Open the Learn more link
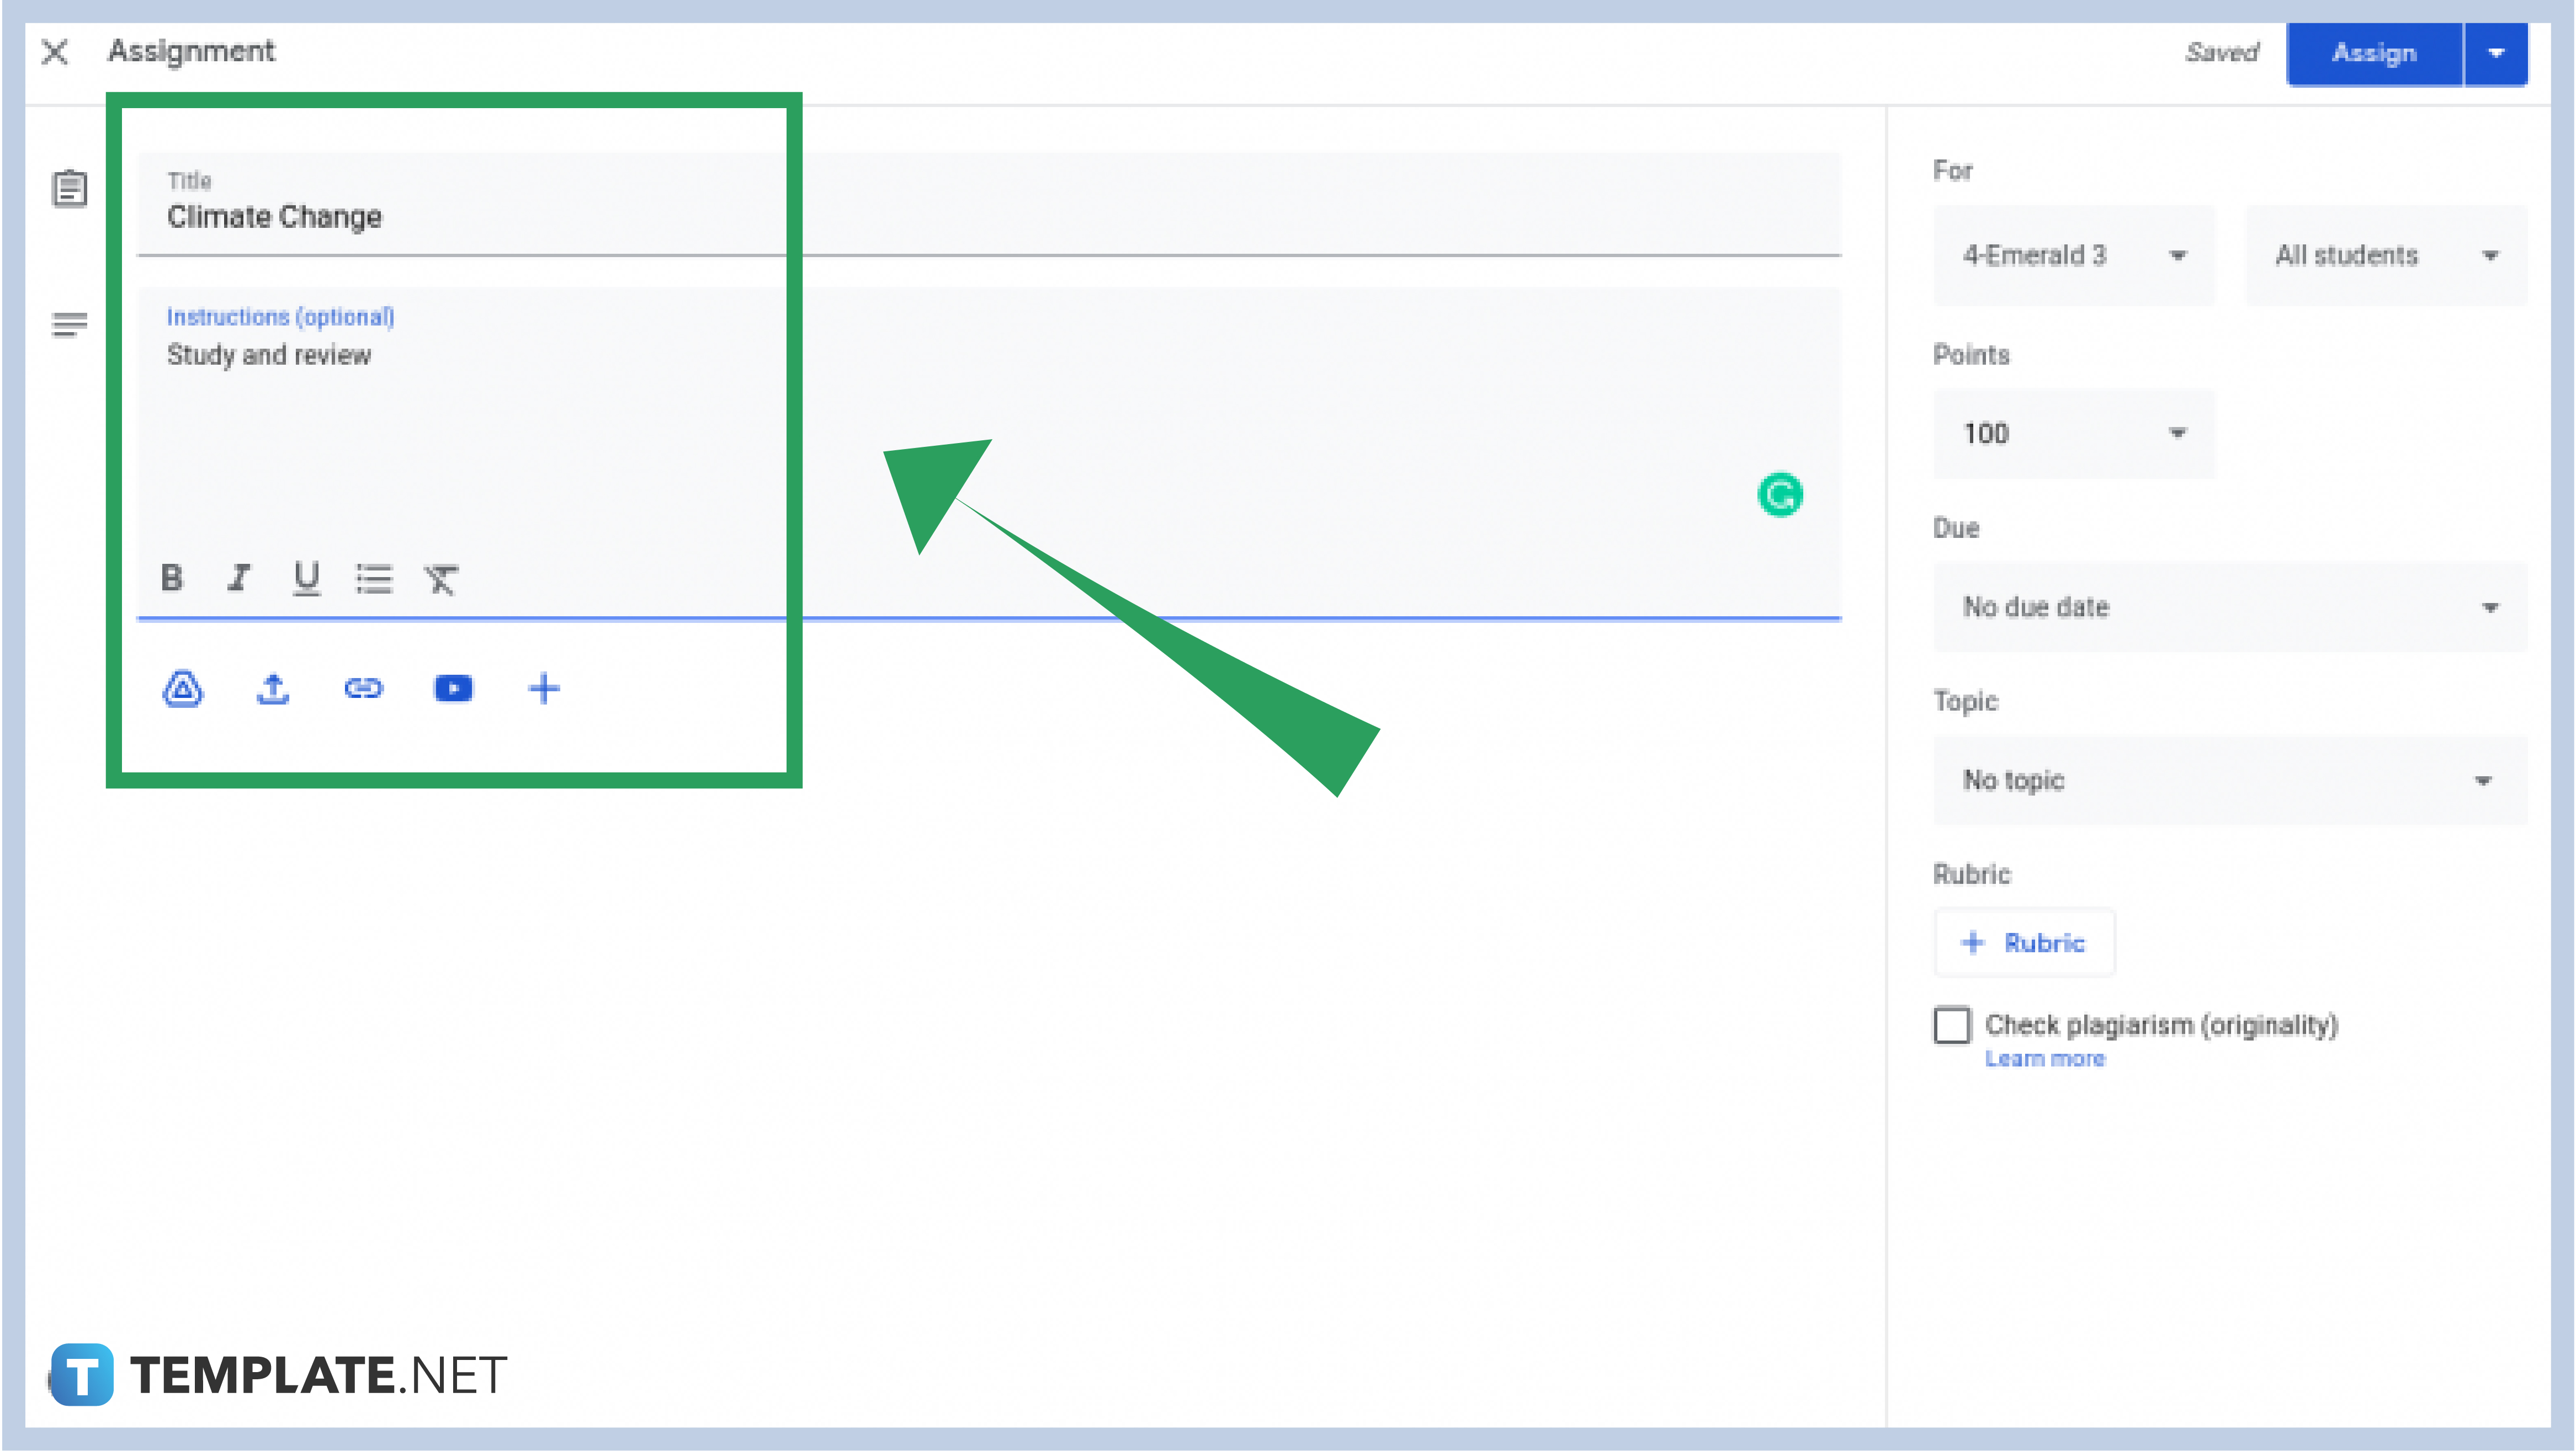This screenshot has width=2576, height=1451. pos(2044,1058)
